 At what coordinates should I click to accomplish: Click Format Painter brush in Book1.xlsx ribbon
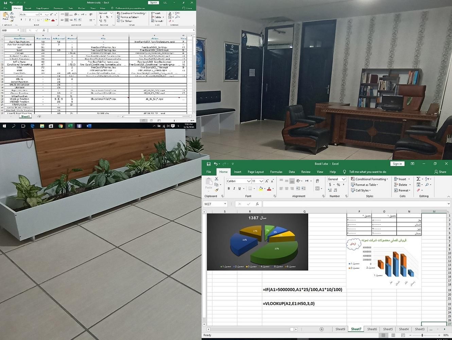click(216, 190)
